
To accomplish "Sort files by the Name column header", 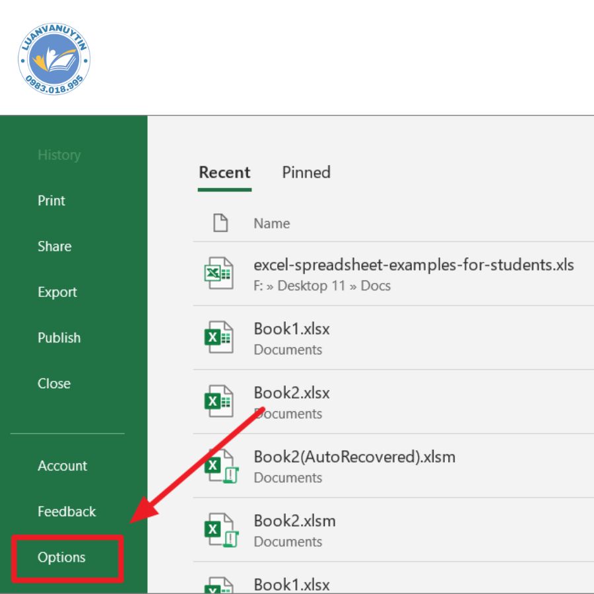I will [x=271, y=224].
